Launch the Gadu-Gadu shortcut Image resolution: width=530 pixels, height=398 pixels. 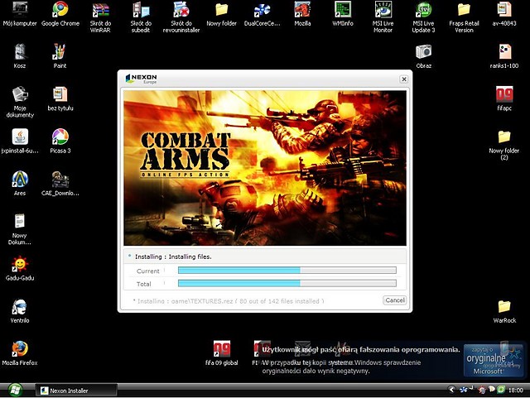20,269
